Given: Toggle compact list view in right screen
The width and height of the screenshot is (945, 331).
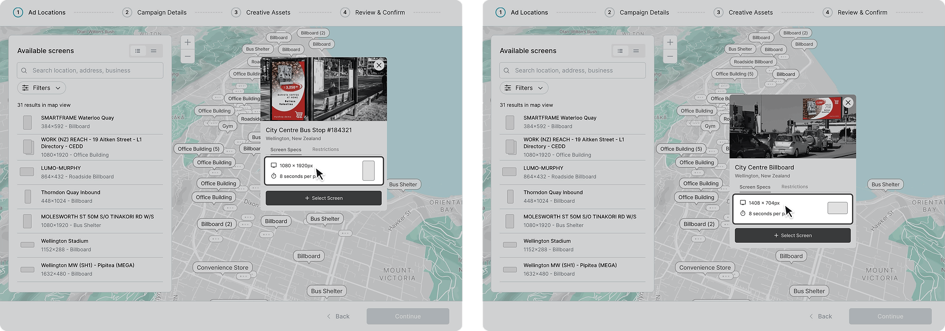Looking at the screenshot, I should [636, 51].
